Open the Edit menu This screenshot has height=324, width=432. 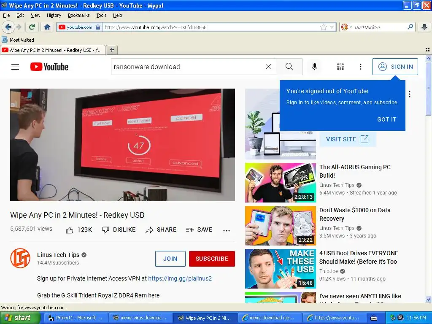tap(20, 15)
